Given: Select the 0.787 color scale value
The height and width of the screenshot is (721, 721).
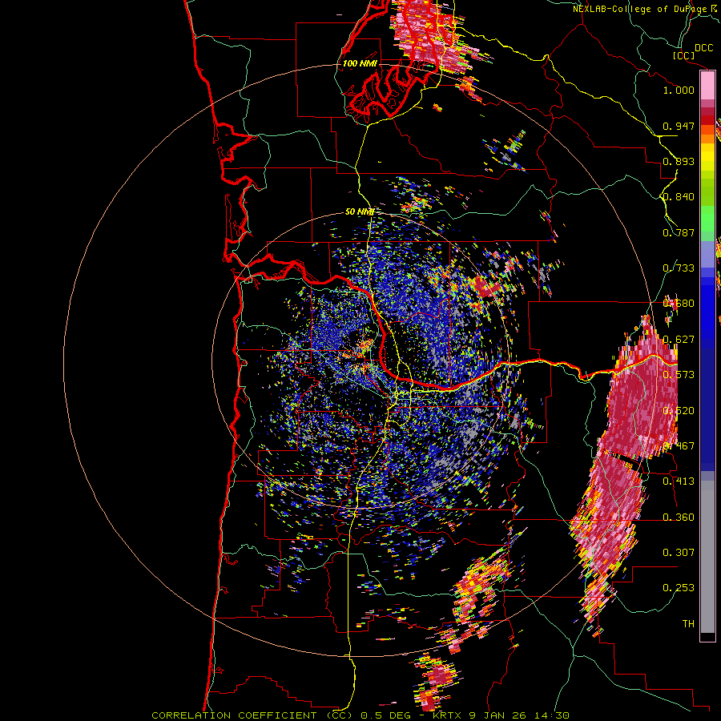Looking at the screenshot, I should (x=679, y=232).
